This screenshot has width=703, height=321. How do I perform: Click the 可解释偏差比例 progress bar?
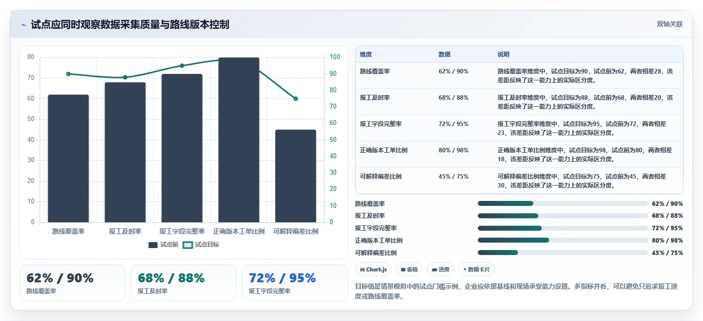point(563,253)
